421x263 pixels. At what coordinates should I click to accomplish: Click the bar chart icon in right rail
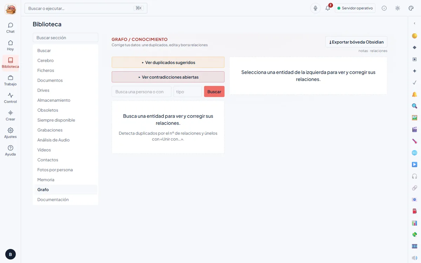coord(415,223)
